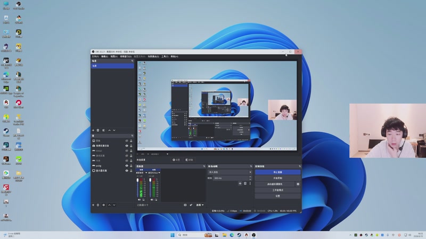Toggle lock on the pubg source
This screenshot has height=239, width=426.
point(131,166)
